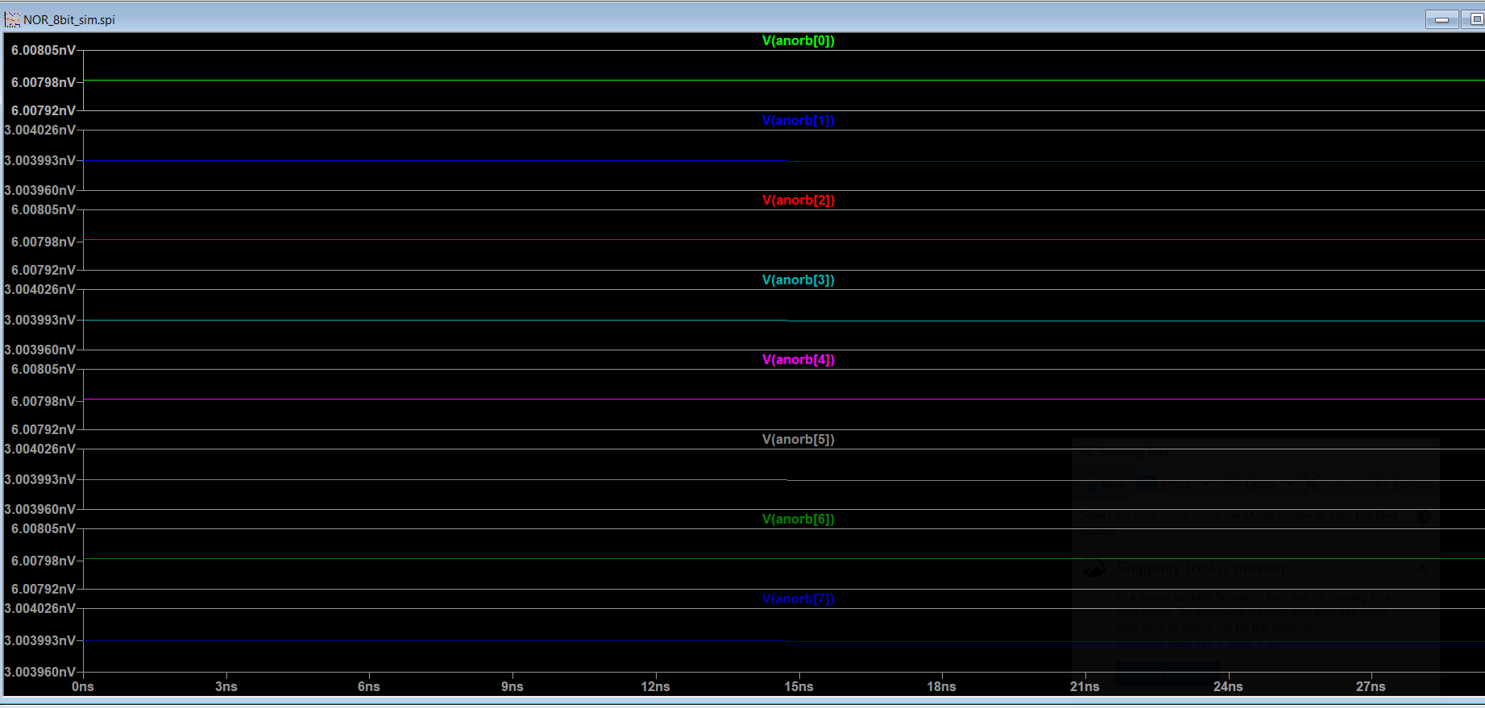Image resolution: width=1485 pixels, height=708 pixels.
Task: Click the magenta V(anorb[4]) trace label
Action: click(x=798, y=360)
